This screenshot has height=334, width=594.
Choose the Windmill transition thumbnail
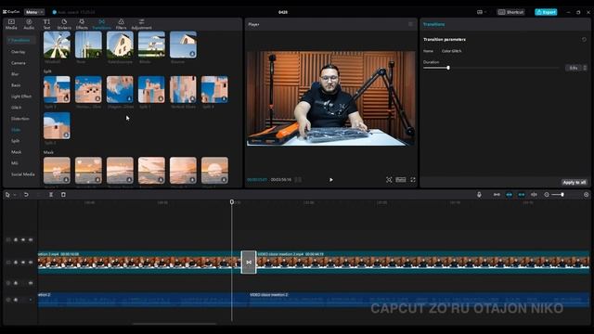pyautogui.click(x=57, y=45)
